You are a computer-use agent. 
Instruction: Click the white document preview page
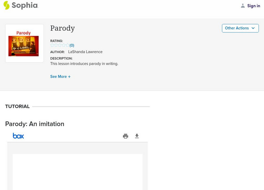point(78,172)
